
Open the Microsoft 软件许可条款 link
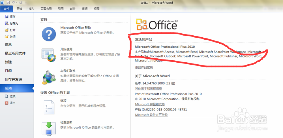click(151, 115)
